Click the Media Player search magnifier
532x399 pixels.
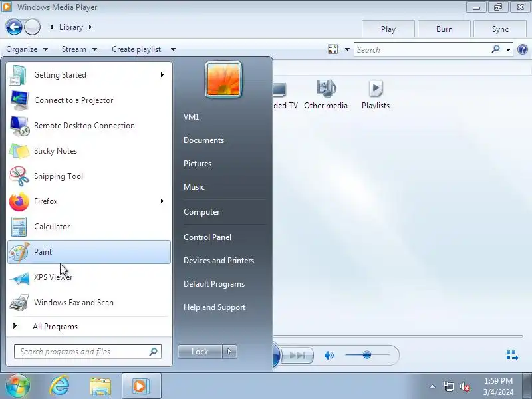495,49
